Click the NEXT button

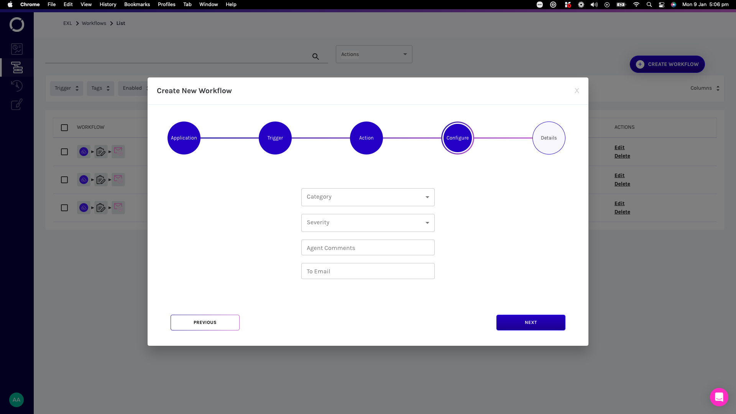(x=531, y=323)
